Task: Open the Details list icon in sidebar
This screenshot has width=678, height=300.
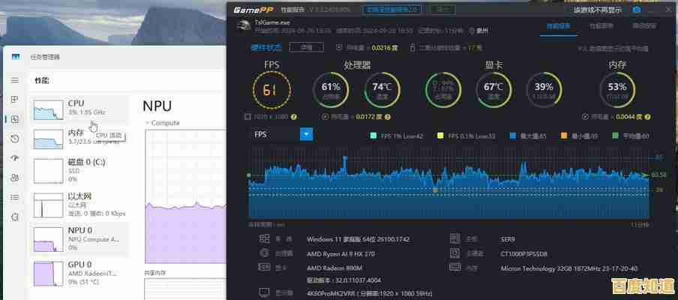Action: [x=14, y=197]
